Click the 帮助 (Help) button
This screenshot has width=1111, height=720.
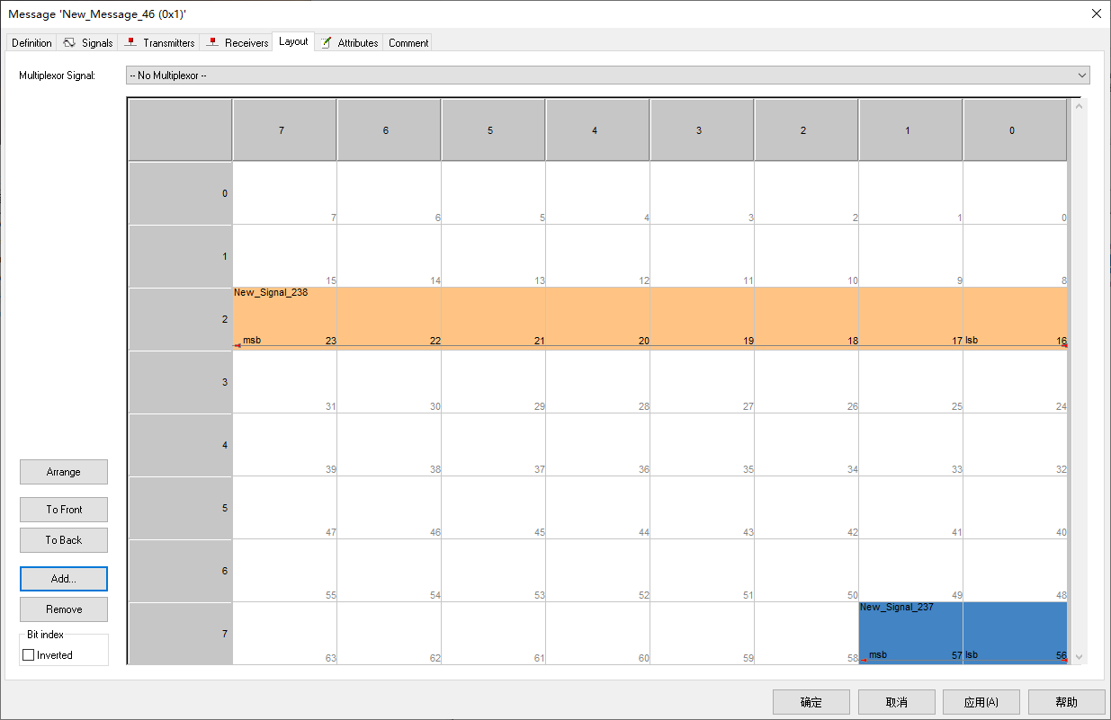pos(1066,702)
